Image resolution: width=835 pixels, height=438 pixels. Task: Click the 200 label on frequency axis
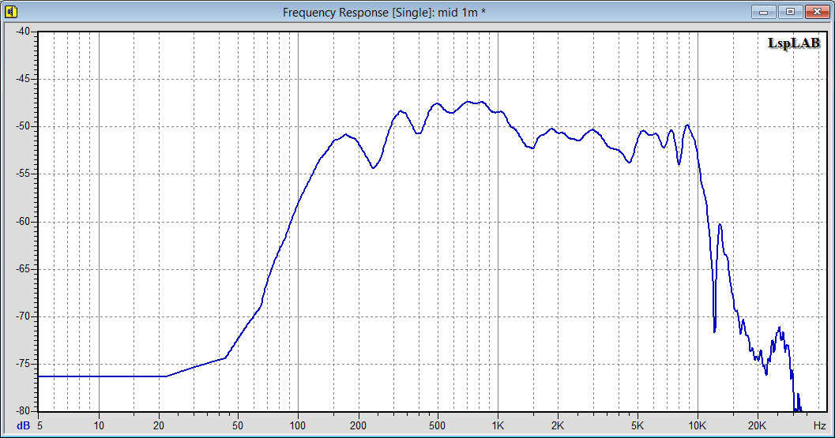[x=359, y=425]
